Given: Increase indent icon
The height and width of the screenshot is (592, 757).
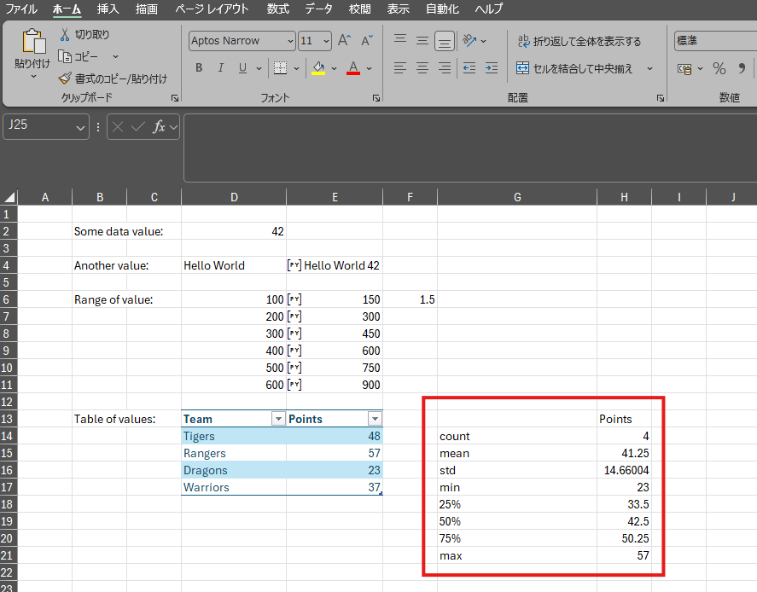Looking at the screenshot, I should [x=492, y=68].
